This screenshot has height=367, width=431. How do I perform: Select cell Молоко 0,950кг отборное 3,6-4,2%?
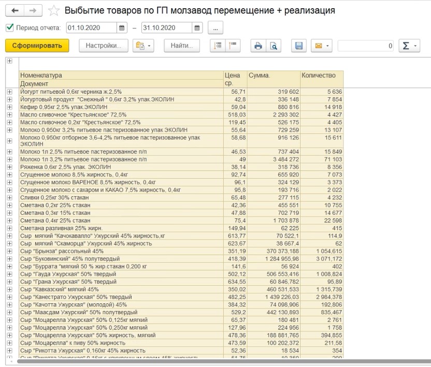(121, 141)
